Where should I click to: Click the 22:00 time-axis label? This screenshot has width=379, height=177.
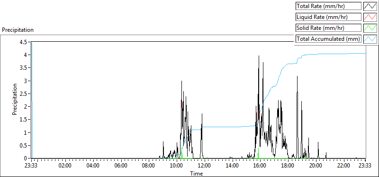(x=343, y=166)
